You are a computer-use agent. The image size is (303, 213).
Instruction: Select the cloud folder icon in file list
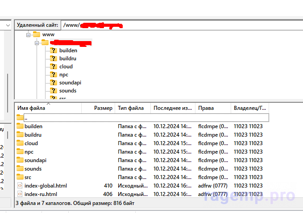[20, 143]
